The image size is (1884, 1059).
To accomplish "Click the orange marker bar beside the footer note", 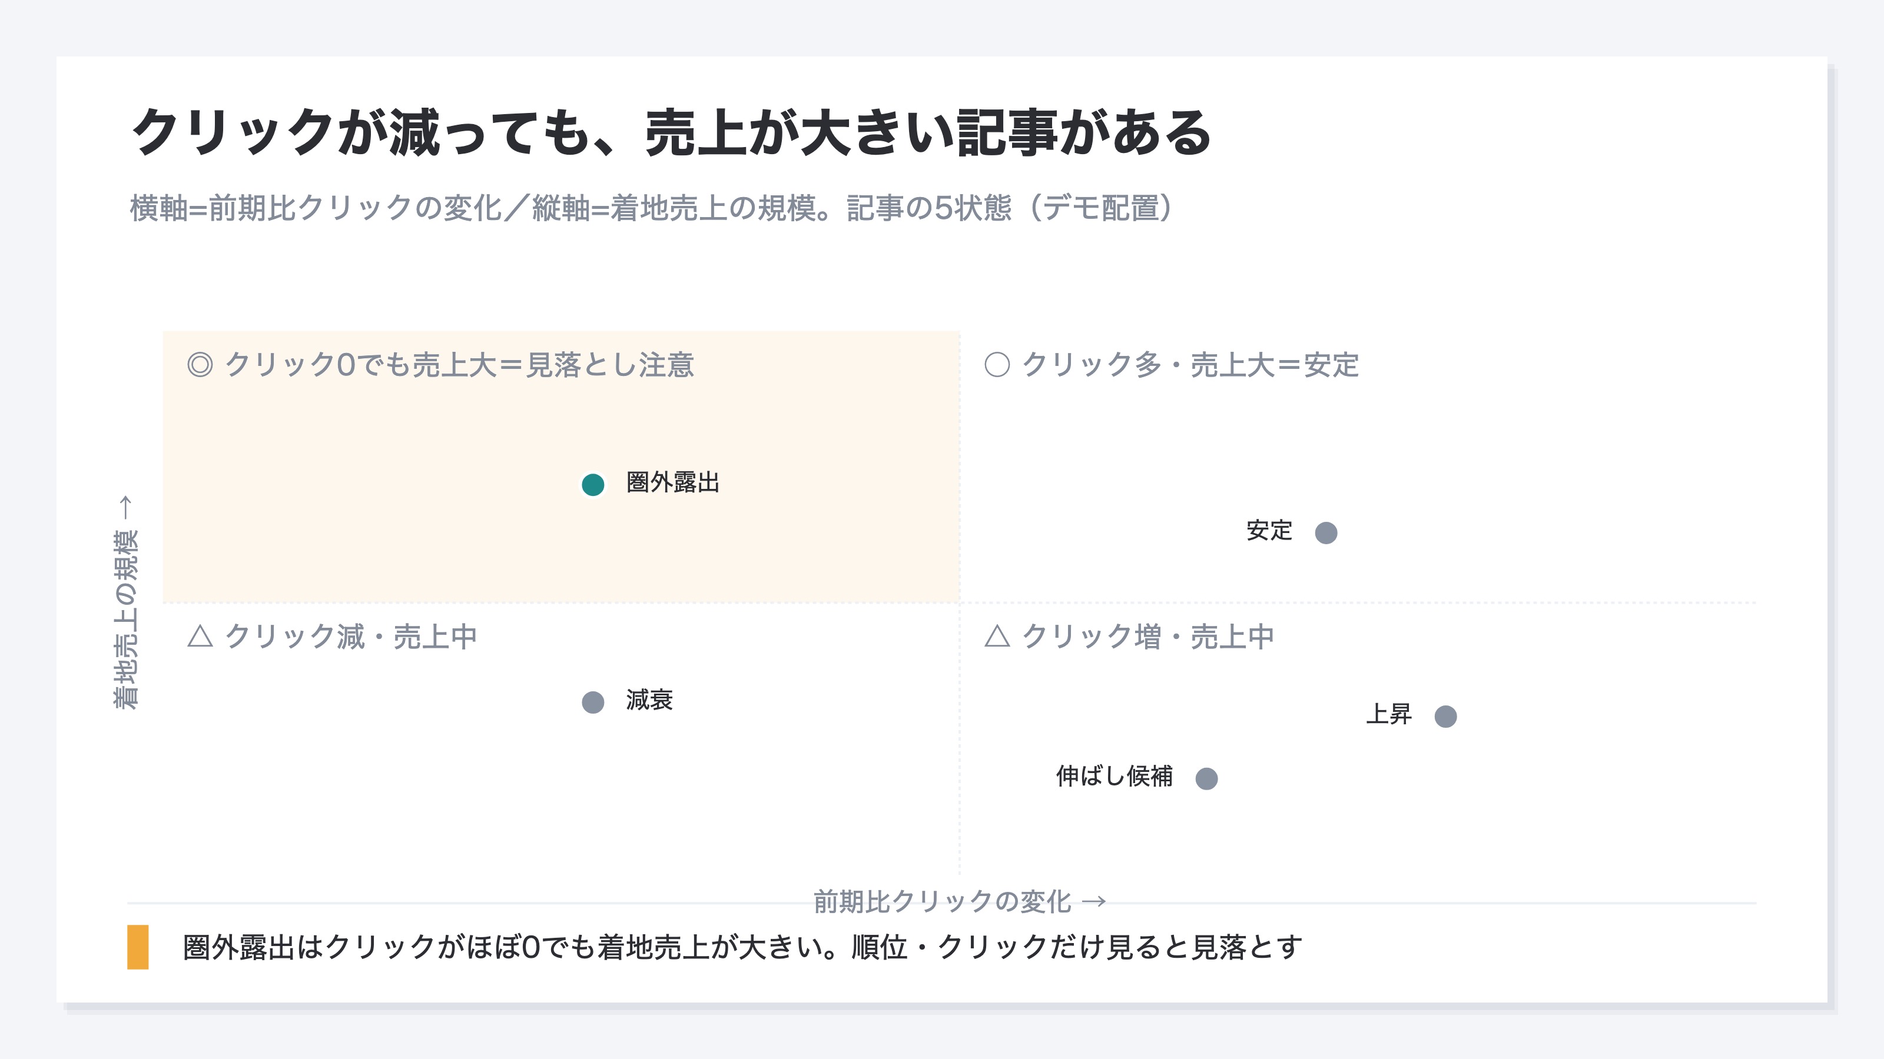I will (x=138, y=947).
